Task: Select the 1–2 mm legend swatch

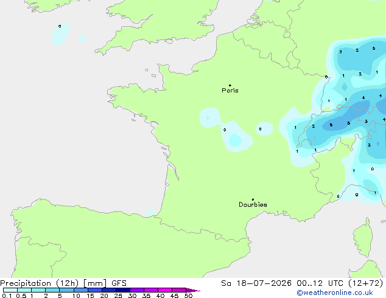Action: point(38,290)
